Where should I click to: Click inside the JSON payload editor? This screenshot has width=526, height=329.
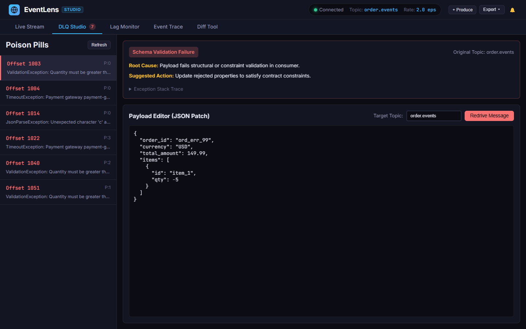click(321, 221)
